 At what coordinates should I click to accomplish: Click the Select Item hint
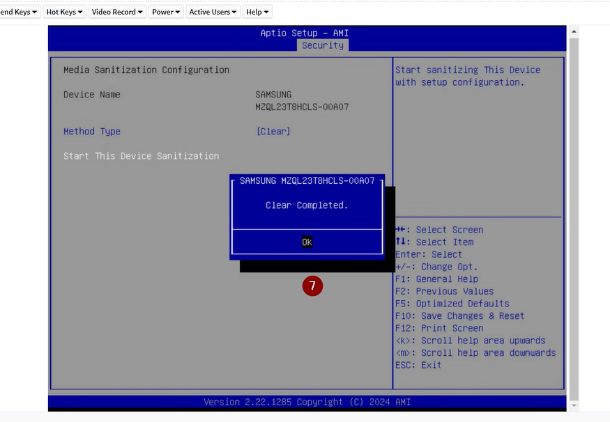(434, 242)
